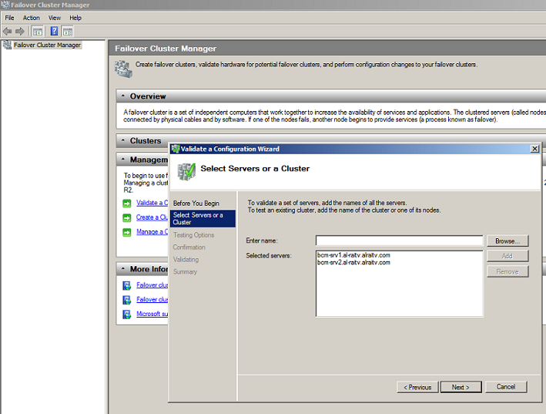
Task: Click the Back arrow toolbar icon
Action: (x=7, y=32)
